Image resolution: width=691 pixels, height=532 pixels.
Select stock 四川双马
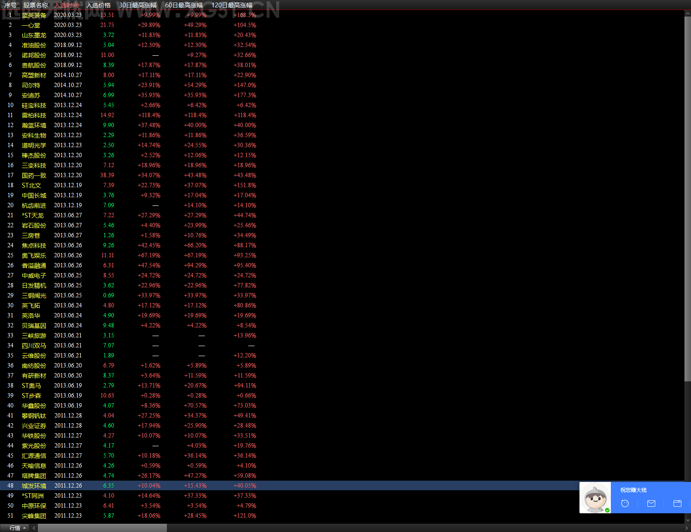coord(34,346)
